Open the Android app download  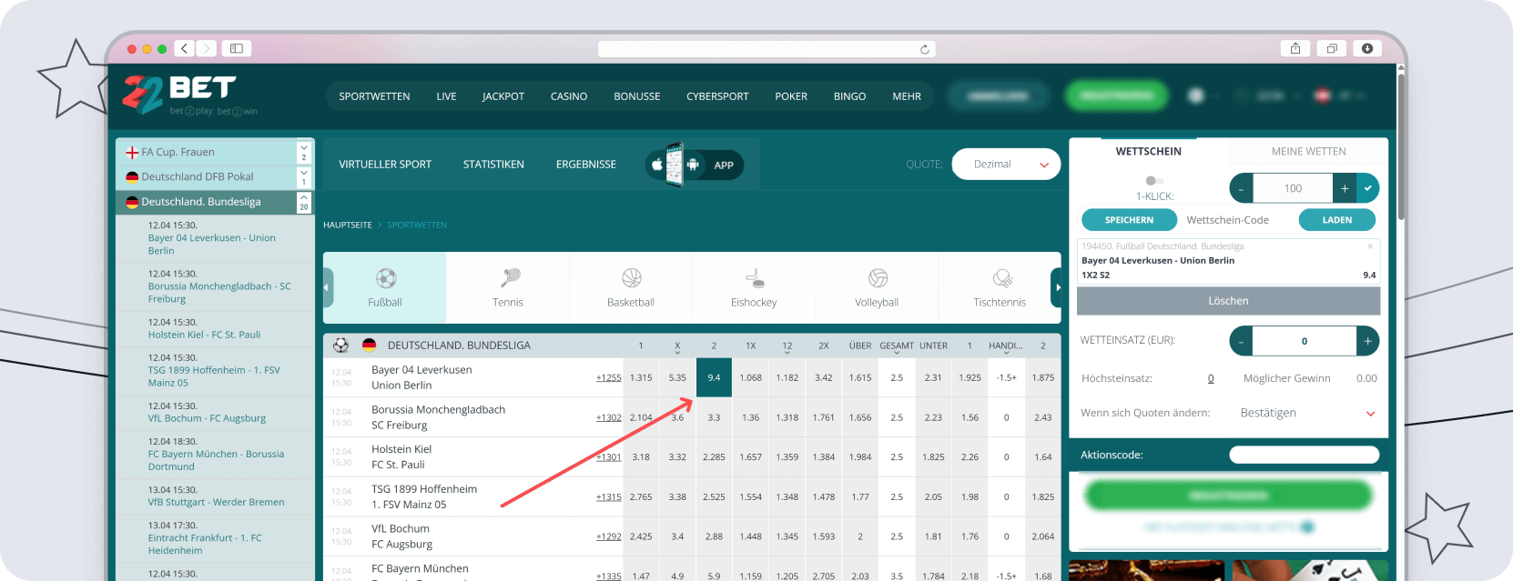[693, 165]
